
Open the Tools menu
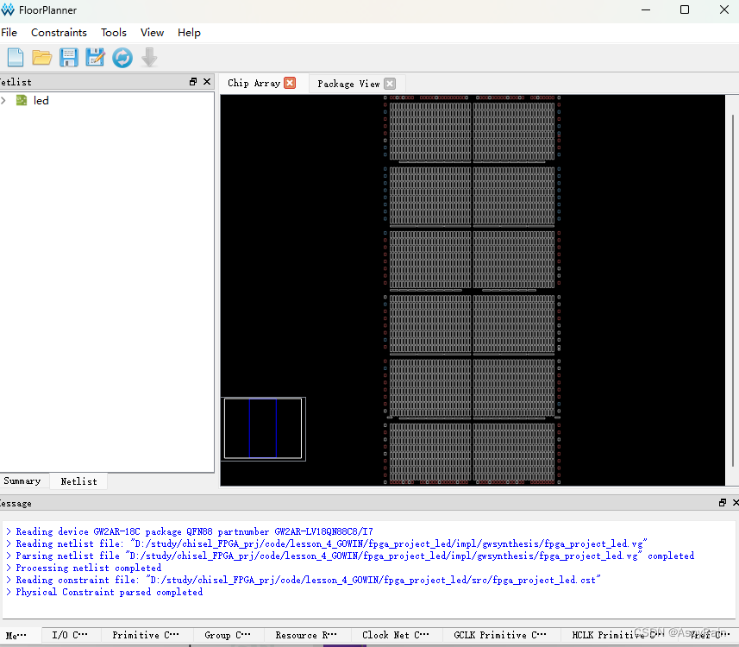(114, 33)
